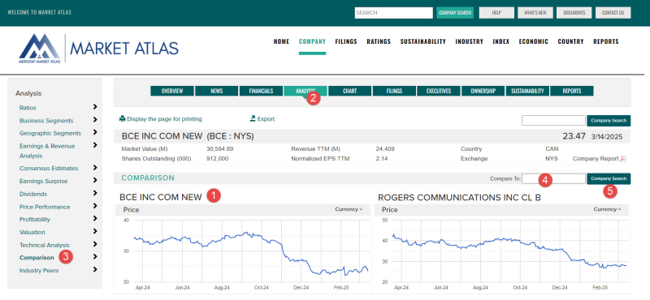
Task: Switch to the Financials tab
Action: 261,91
